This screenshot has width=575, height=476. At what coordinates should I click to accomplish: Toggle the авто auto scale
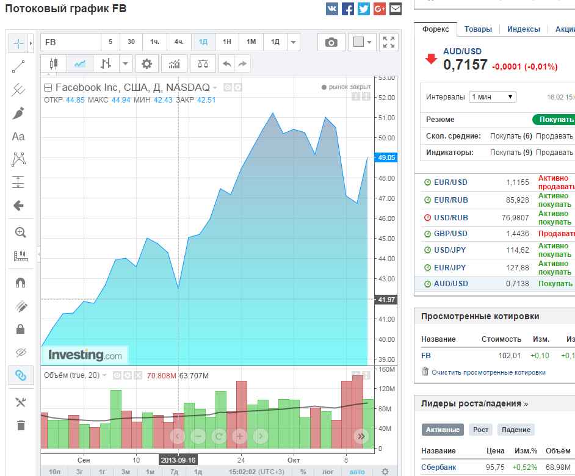pos(357,472)
